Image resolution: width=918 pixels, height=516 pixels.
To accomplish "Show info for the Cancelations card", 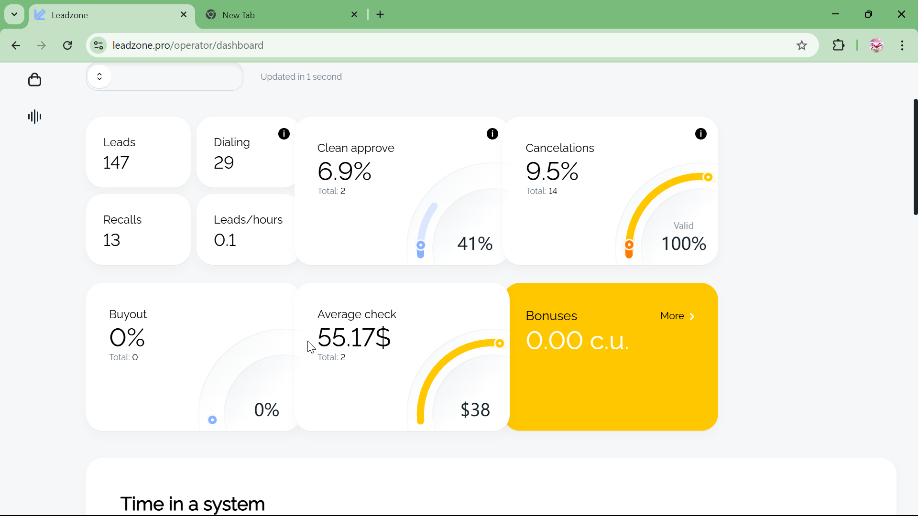I will (701, 134).
